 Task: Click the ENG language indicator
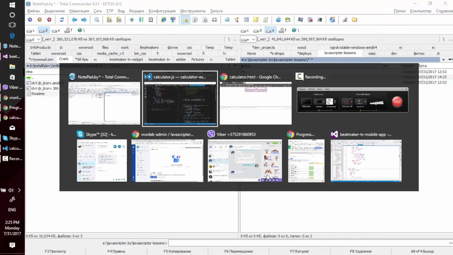pyautogui.click(x=12, y=210)
